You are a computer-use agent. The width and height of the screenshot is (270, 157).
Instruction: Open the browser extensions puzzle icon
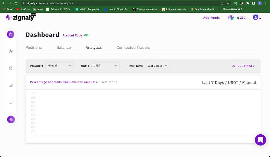(248, 3)
